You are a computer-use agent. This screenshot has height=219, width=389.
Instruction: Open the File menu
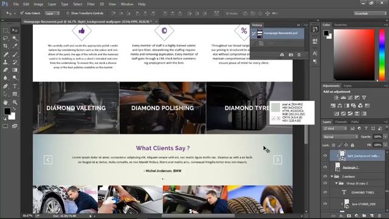(16, 4)
